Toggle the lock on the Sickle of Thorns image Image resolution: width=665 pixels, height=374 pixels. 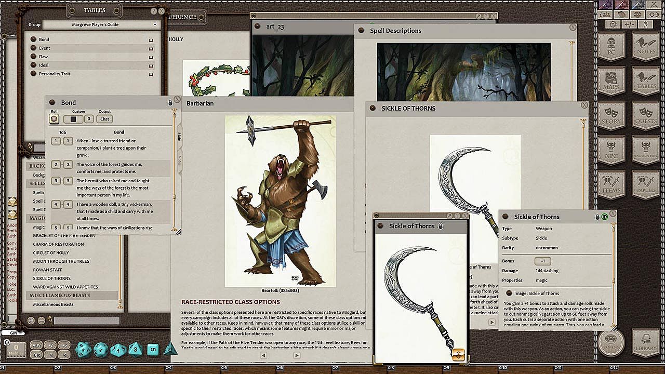point(440,226)
